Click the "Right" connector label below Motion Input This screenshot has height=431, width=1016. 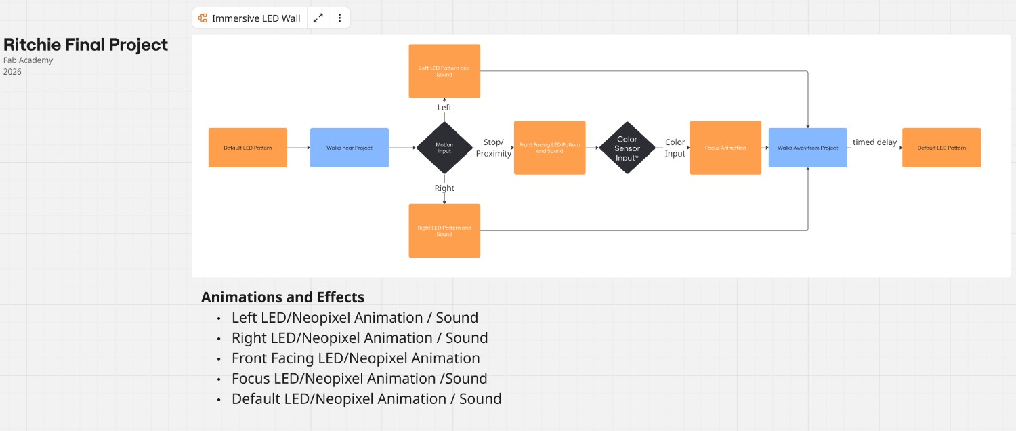pos(444,188)
